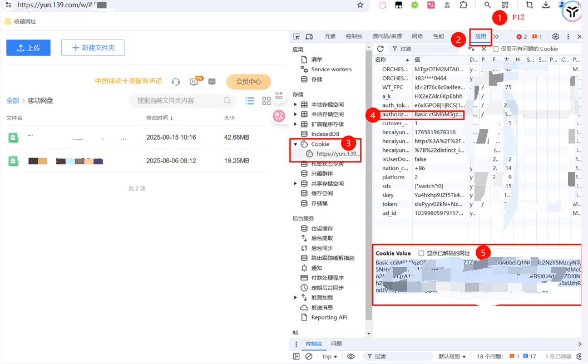Open the 默认级别 log level dropdown
Screen dimensions: 588x364
452,357
